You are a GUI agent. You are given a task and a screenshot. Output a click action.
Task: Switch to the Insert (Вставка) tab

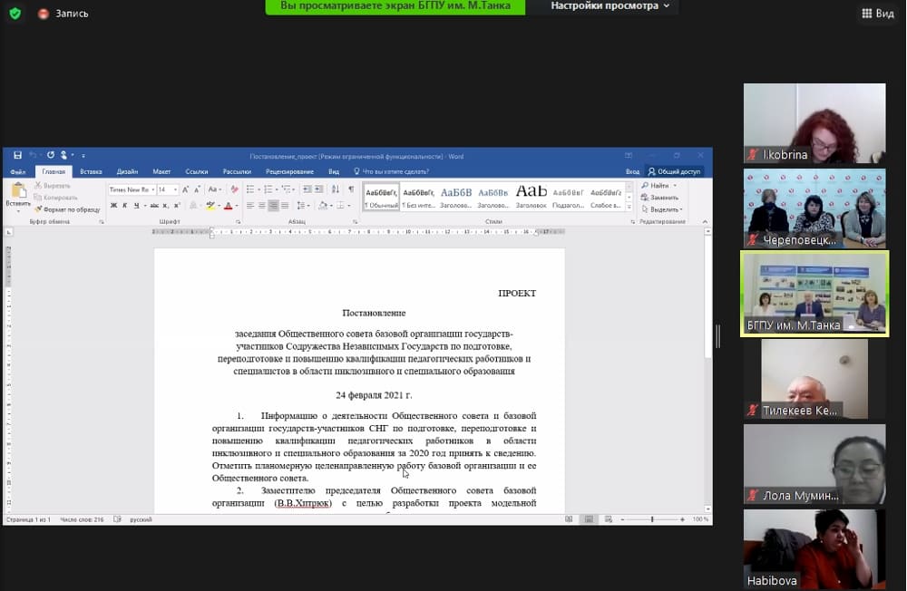coord(91,171)
